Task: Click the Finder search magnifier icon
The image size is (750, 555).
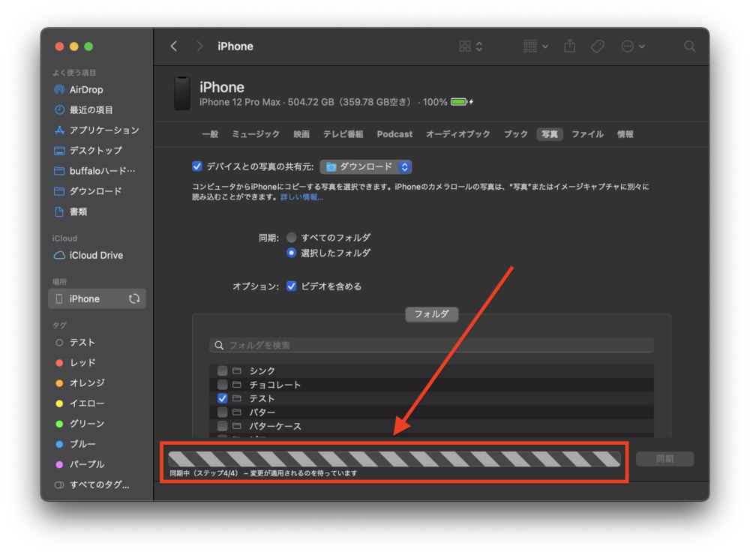Action: click(689, 46)
